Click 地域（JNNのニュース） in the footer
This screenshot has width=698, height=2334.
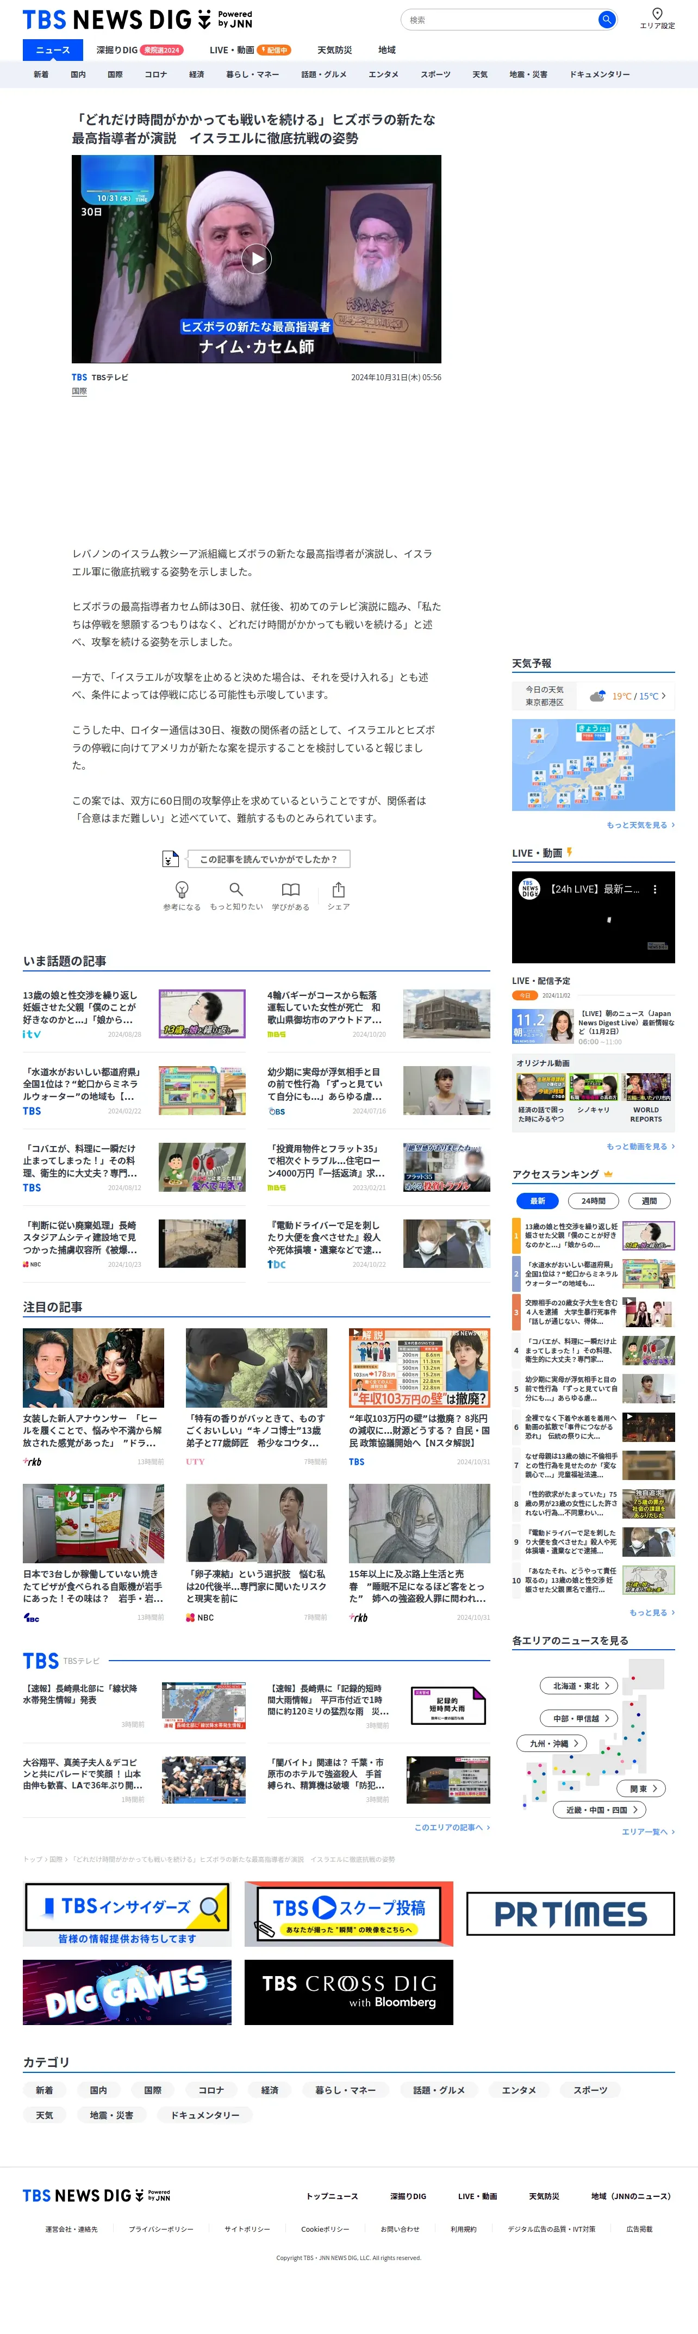631,2196
